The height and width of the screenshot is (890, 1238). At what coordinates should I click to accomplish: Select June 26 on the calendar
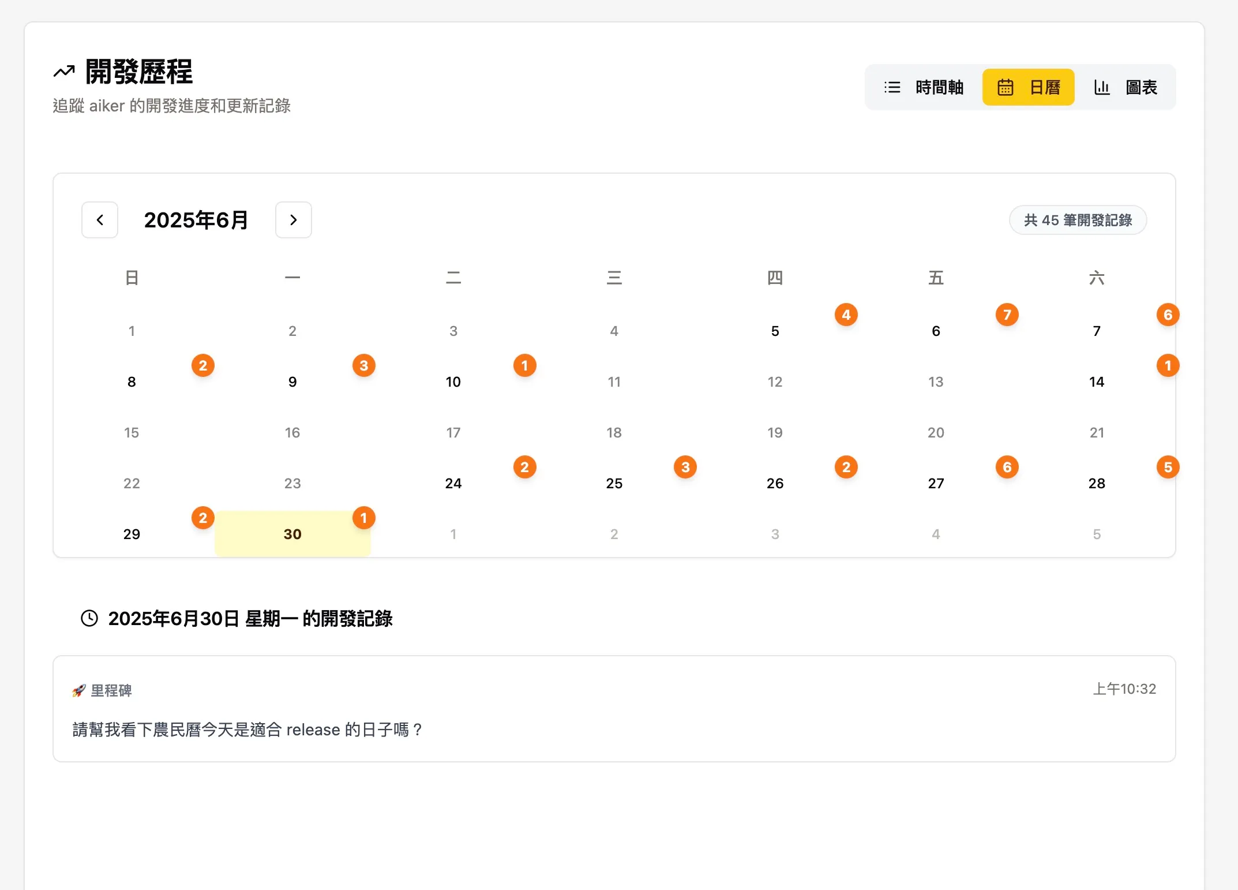pos(775,483)
